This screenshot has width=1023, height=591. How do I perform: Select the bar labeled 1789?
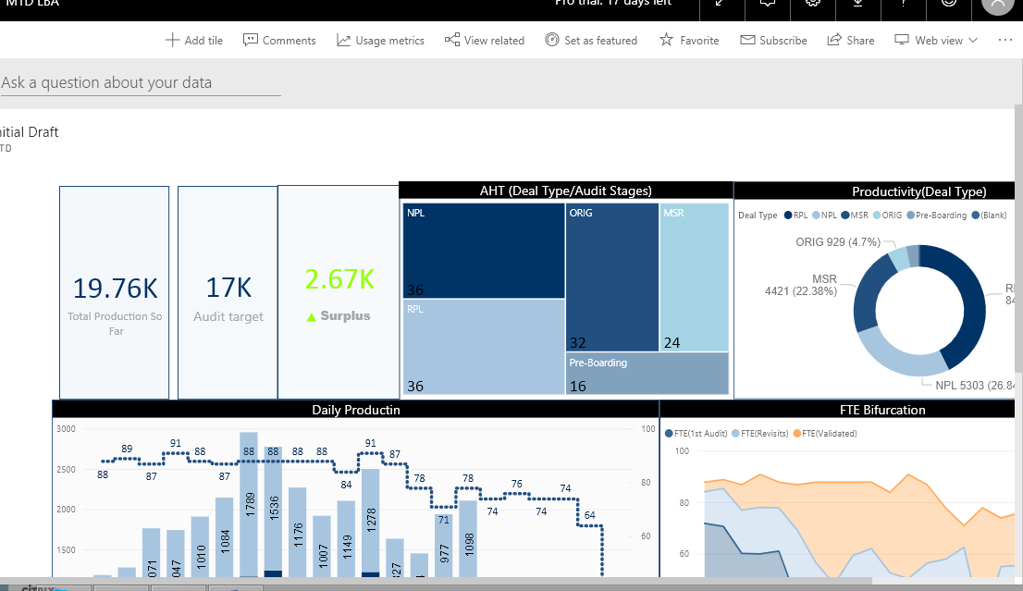point(249,504)
